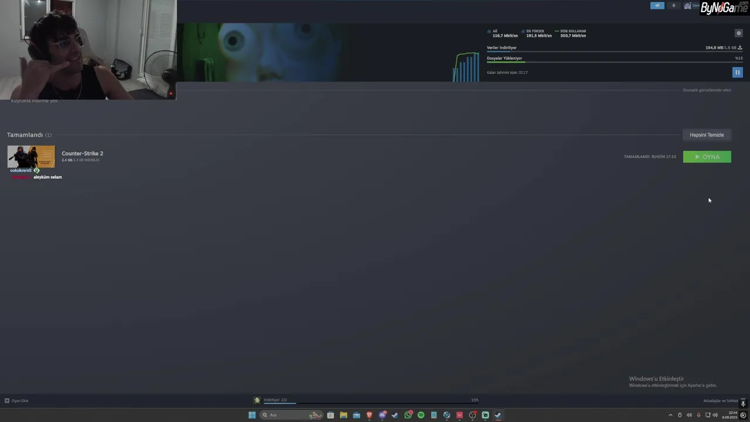The image size is (750, 422).
Task: Open Brave browser from taskbar
Action: pyautogui.click(x=369, y=415)
